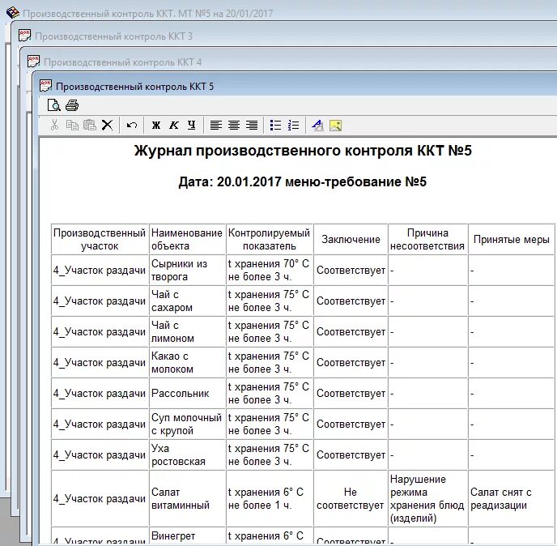557x546 pixels.
Task: Align text to the right
Action: (x=252, y=125)
